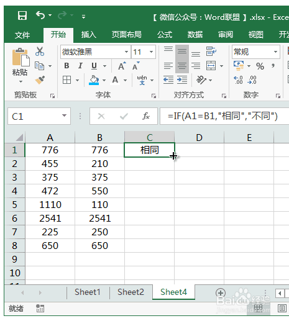This screenshot has height=321, width=289.
Task: Click the Save icon in quick access toolbar
Action: click(22, 16)
